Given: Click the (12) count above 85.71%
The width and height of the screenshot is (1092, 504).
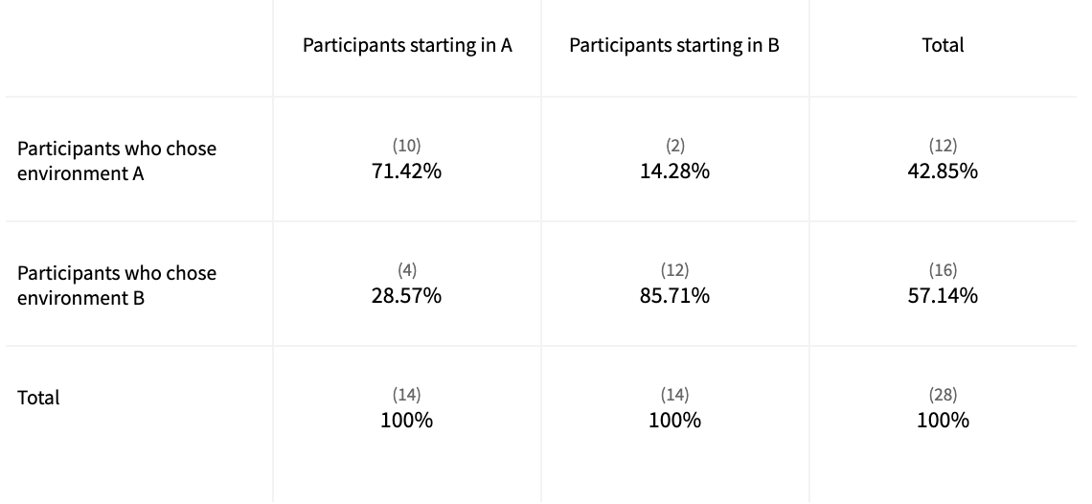Looking at the screenshot, I should coord(674,270).
